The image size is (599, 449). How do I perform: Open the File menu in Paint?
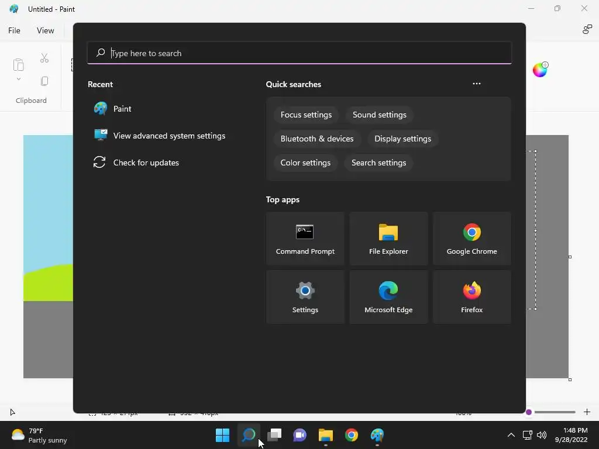(x=14, y=30)
